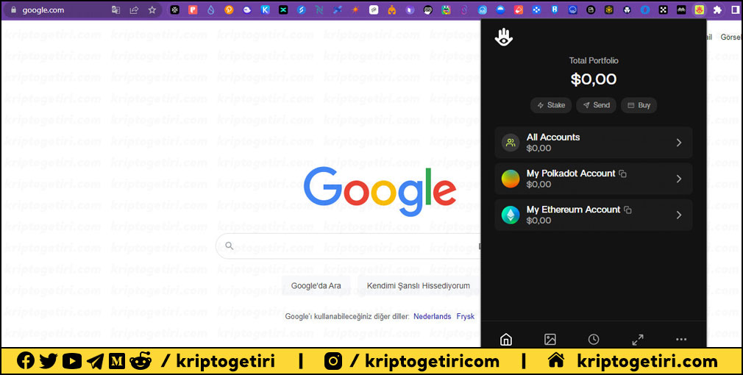Switch Google language to Nederlands

tap(432, 316)
